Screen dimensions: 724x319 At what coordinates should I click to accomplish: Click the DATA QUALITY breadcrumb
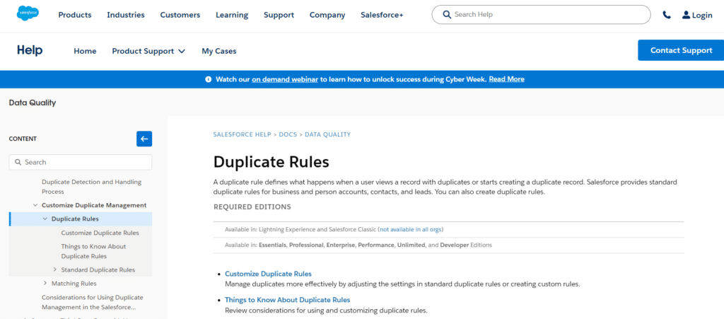click(x=328, y=135)
